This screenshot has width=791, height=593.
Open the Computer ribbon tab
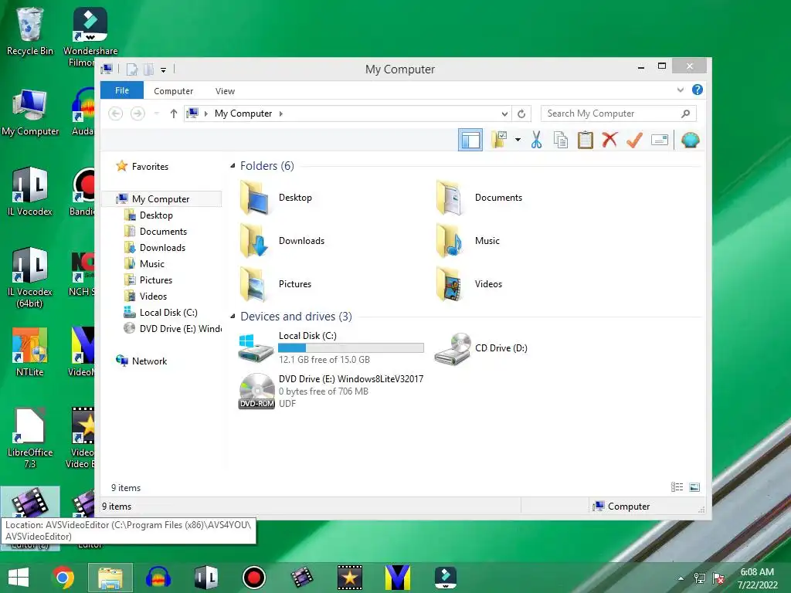coord(173,91)
